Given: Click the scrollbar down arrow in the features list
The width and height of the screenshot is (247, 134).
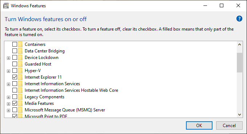Looking at the screenshot, I should (x=239, y=115).
